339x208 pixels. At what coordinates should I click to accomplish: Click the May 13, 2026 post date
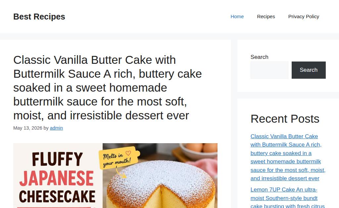(28, 128)
